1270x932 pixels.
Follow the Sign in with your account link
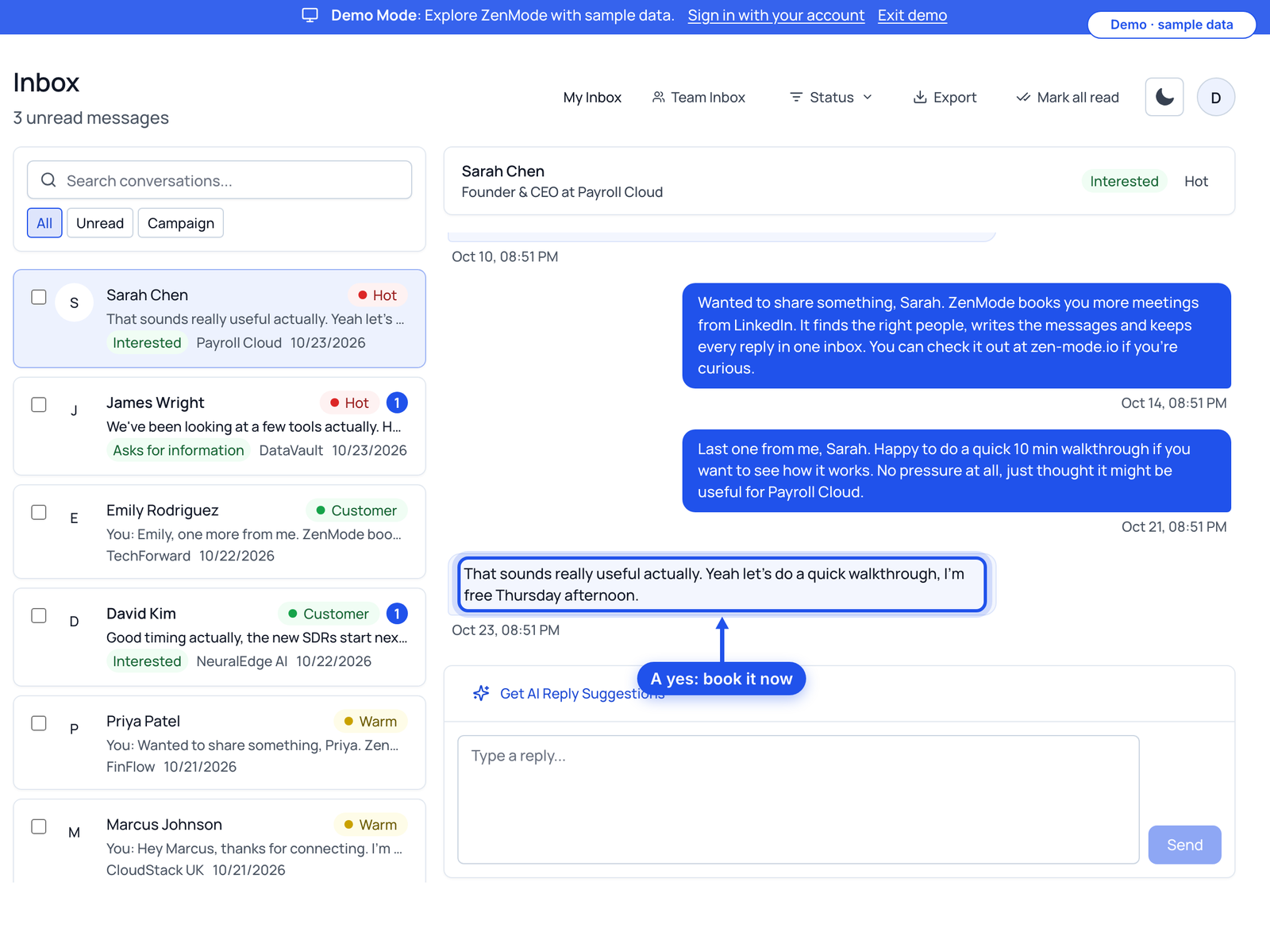tap(776, 15)
